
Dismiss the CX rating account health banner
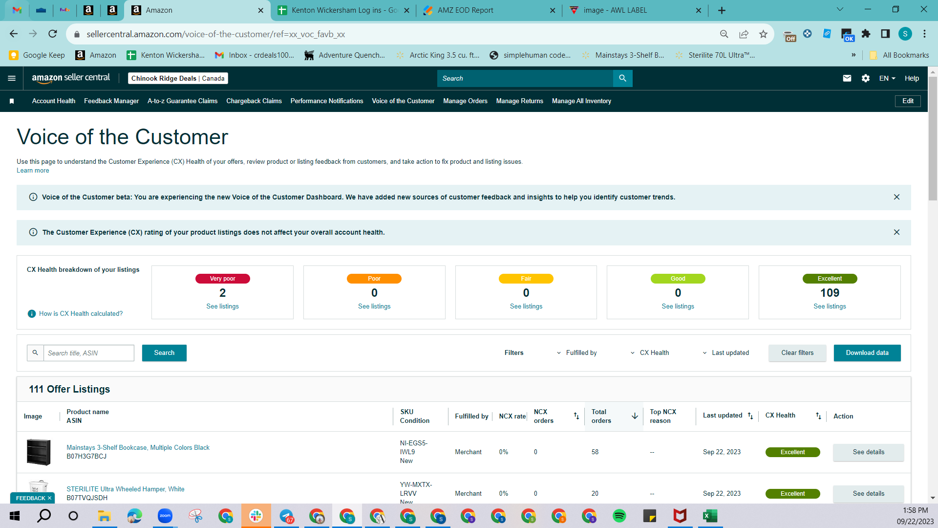[896, 232]
